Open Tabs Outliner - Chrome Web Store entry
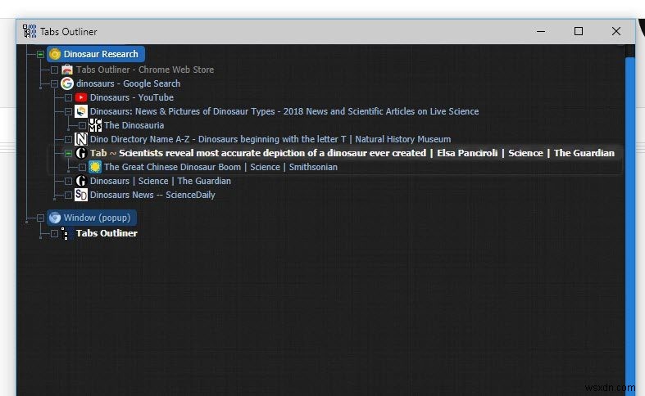This screenshot has height=396, width=645. (145, 70)
